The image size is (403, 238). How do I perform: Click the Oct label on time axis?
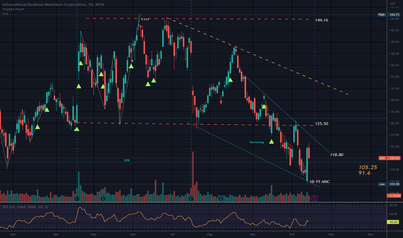292,235
